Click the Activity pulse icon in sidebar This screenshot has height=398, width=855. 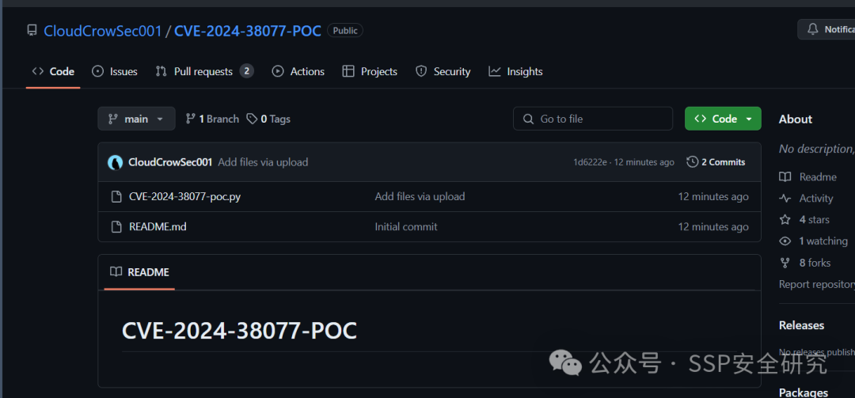pos(785,199)
